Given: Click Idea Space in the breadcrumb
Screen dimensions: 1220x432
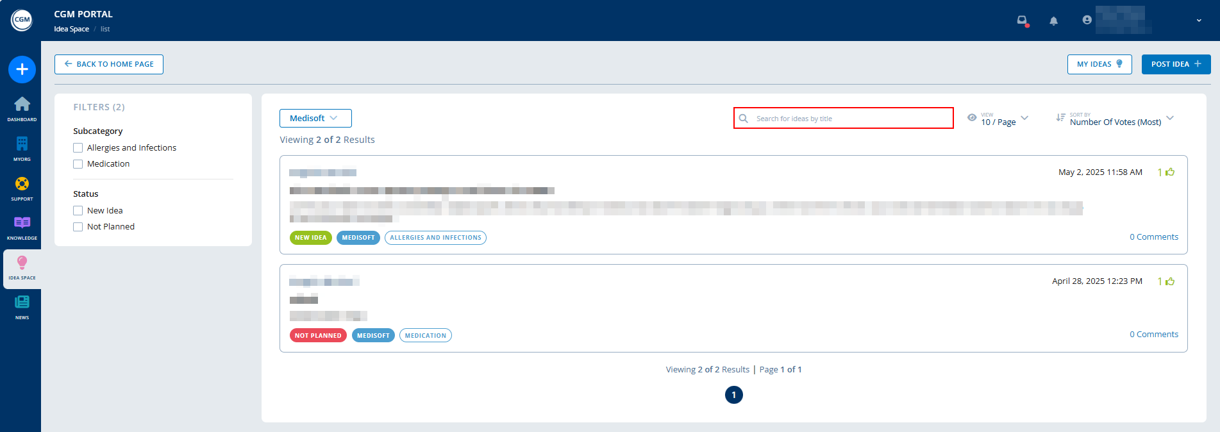Looking at the screenshot, I should click(71, 29).
